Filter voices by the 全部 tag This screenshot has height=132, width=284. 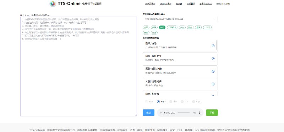(146, 28)
